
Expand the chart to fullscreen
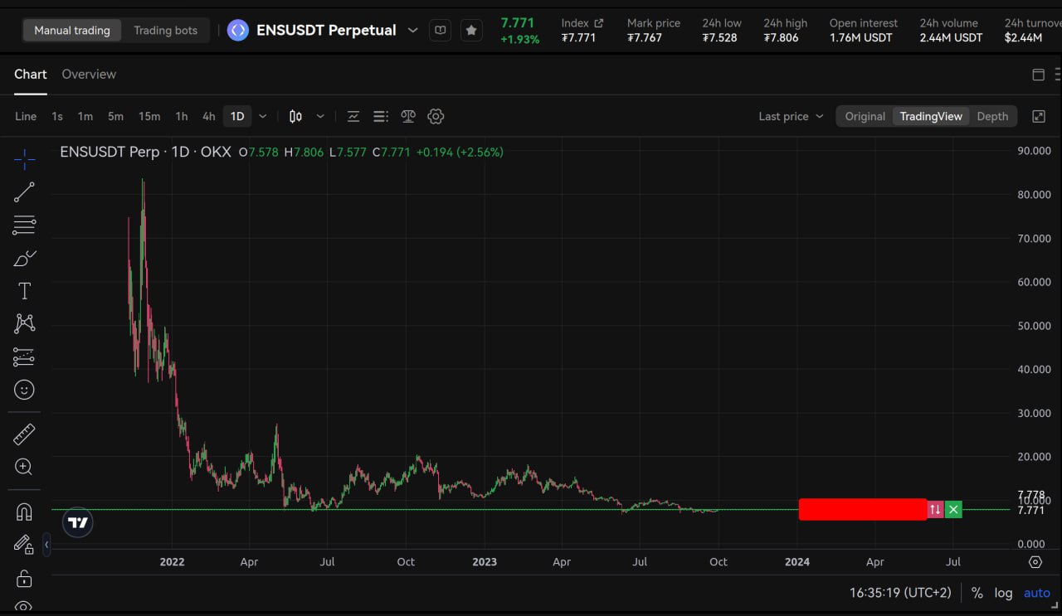click(1039, 116)
